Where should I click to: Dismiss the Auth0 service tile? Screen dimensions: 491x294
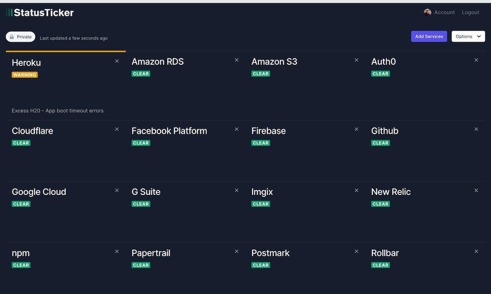tap(476, 60)
